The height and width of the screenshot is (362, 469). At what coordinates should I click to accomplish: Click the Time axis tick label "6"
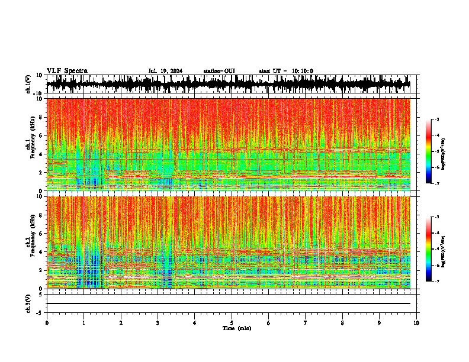click(x=268, y=323)
